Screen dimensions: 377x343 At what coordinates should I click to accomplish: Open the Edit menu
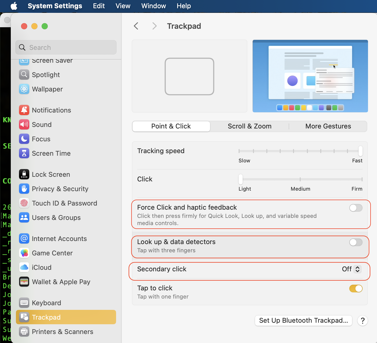pos(99,6)
